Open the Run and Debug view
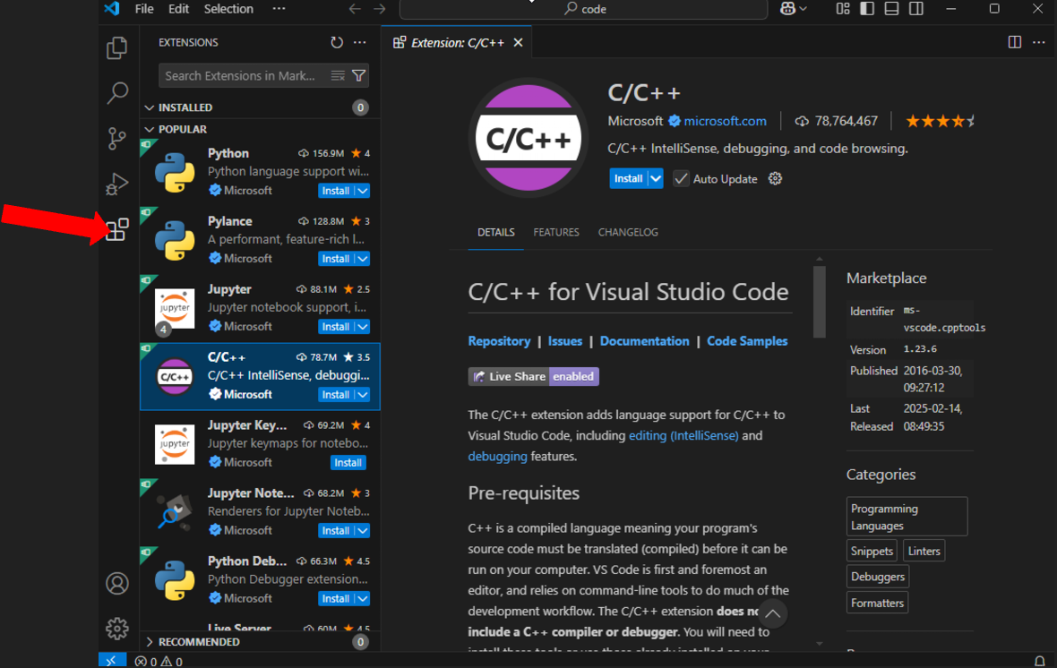Screen dimensions: 1057x668 coord(116,184)
